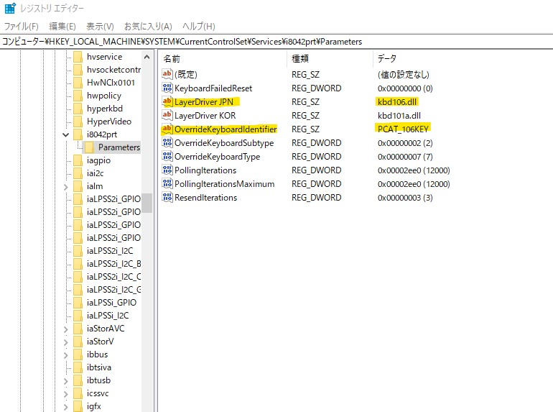Click the hvservice folder icon
Image resolution: width=553 pixels, height=412 pixels.
coord(78,57)
